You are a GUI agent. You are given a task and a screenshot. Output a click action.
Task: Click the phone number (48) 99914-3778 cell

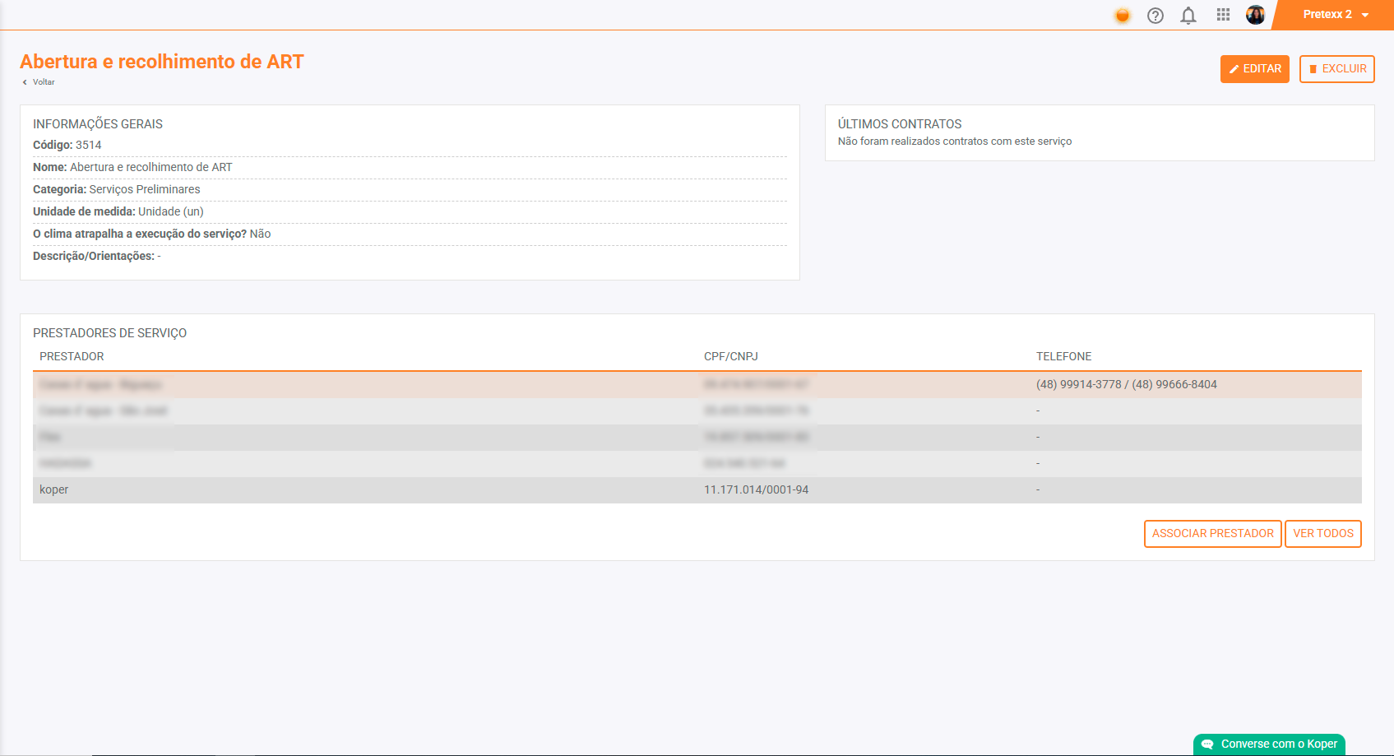click(1126, 385)
